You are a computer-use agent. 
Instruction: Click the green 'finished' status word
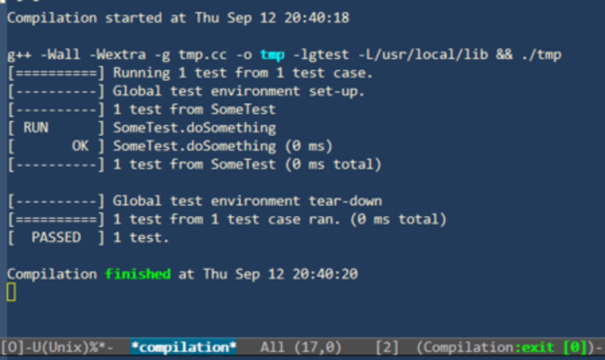(138, 274)
